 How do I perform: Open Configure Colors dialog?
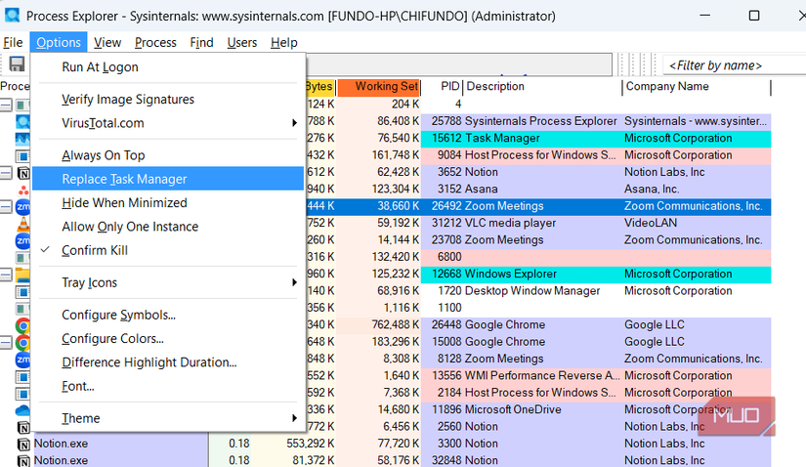pos(168,338)
